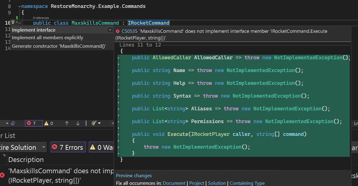Go to next issue with down arrow
Image resolution: width=358 pixels, height=186 pixels.
[x=78, y=123]
